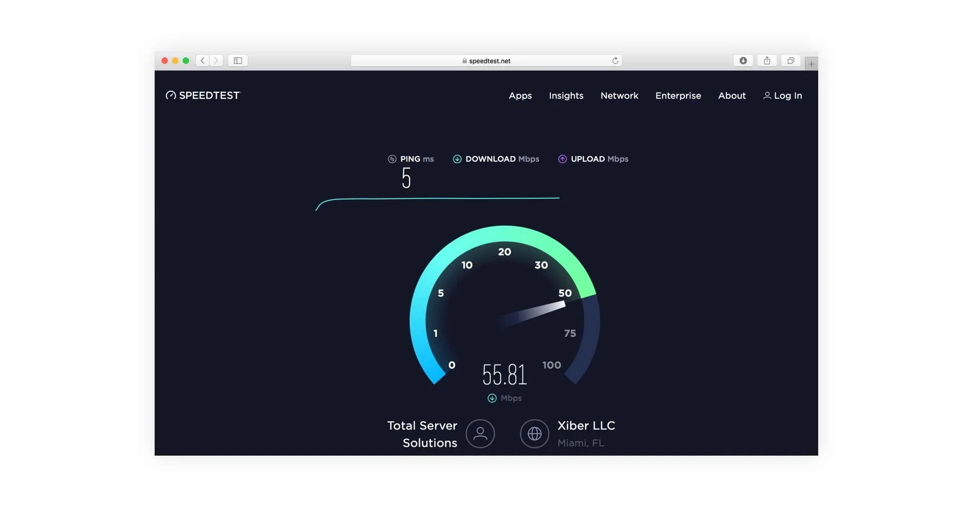Click the UPLOAD arrow icon
Screen dimensions: 973x507
coord(562,159)
